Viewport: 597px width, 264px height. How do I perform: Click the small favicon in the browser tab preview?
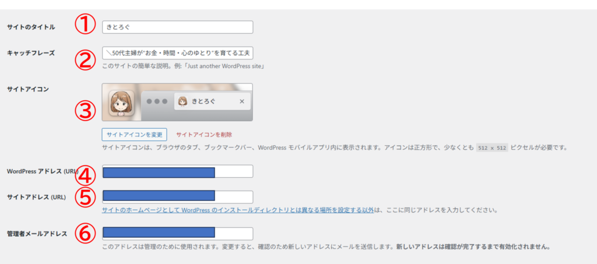[x=182, y=101]
